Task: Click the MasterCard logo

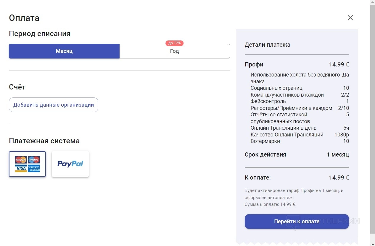Action: click(21, 160)
